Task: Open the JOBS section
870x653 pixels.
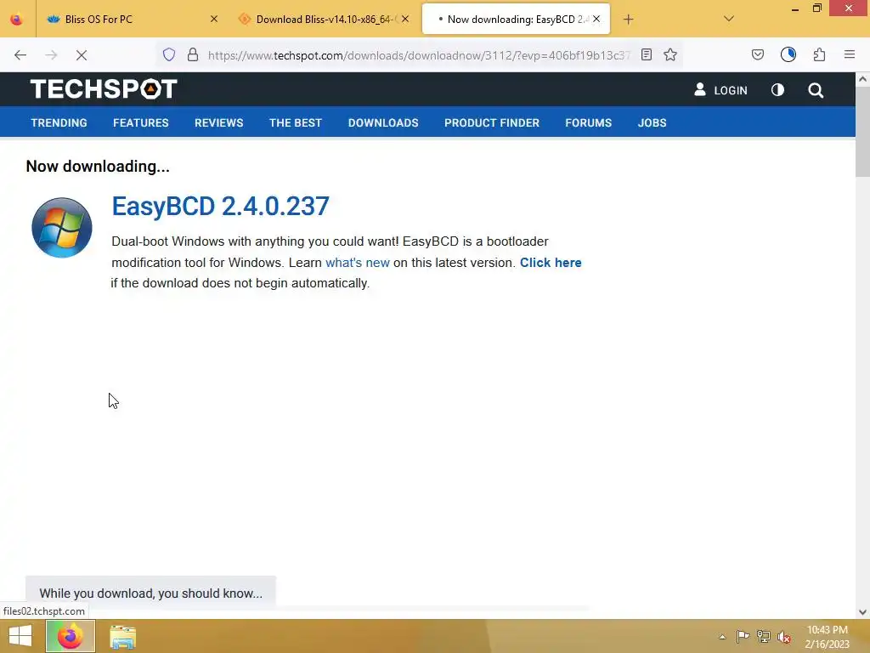Action: click(652, 122)
